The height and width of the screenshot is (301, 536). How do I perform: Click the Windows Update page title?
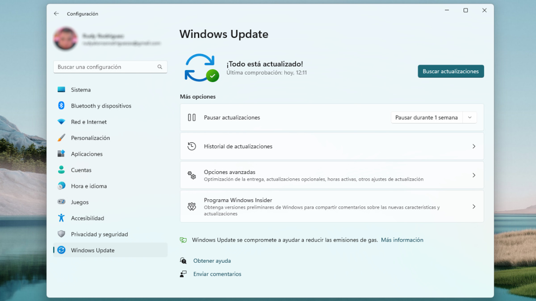point(224,34)
